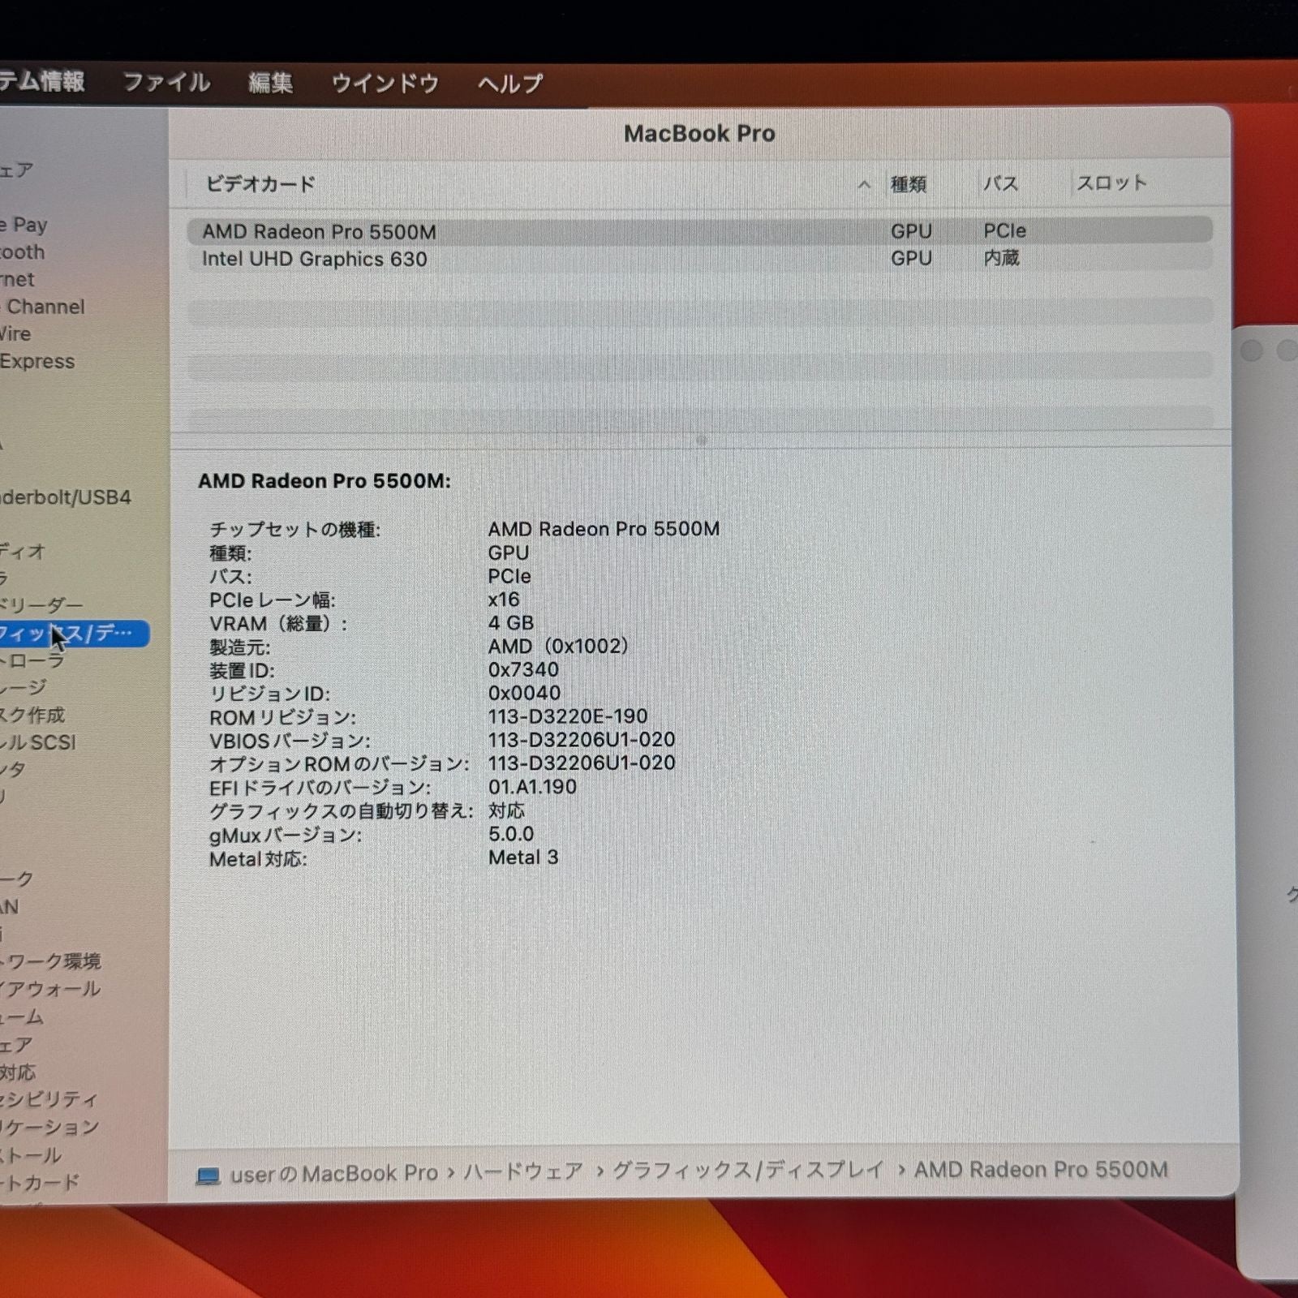This screenshot has width=1298, height=1298.
Task: Sort by ビデオカード column header
Action: click(x=260, y=184)
